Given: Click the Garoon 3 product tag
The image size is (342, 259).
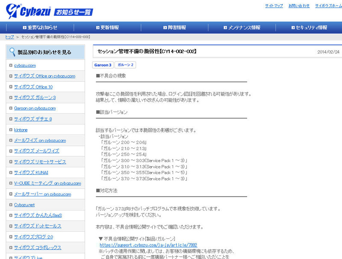Looking at the screenshot, I should [x=103, y=65].
